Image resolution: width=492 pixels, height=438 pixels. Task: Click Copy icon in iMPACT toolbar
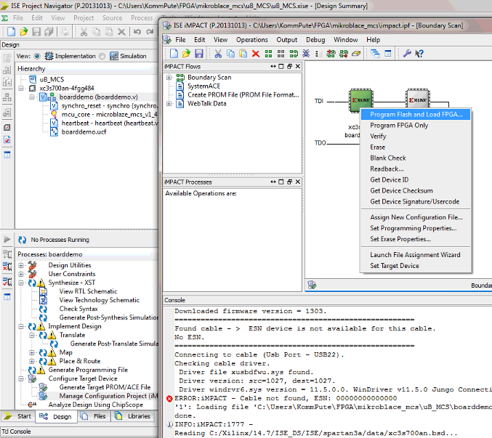pos(230,54)
